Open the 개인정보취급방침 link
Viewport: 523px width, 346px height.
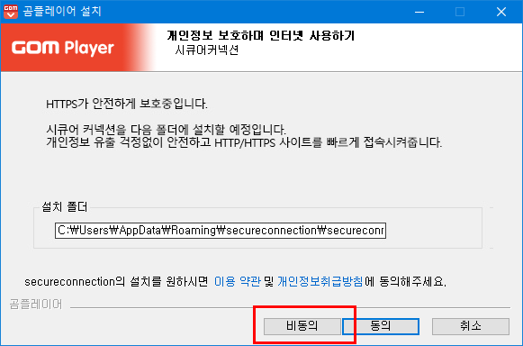tap(320, 281)
